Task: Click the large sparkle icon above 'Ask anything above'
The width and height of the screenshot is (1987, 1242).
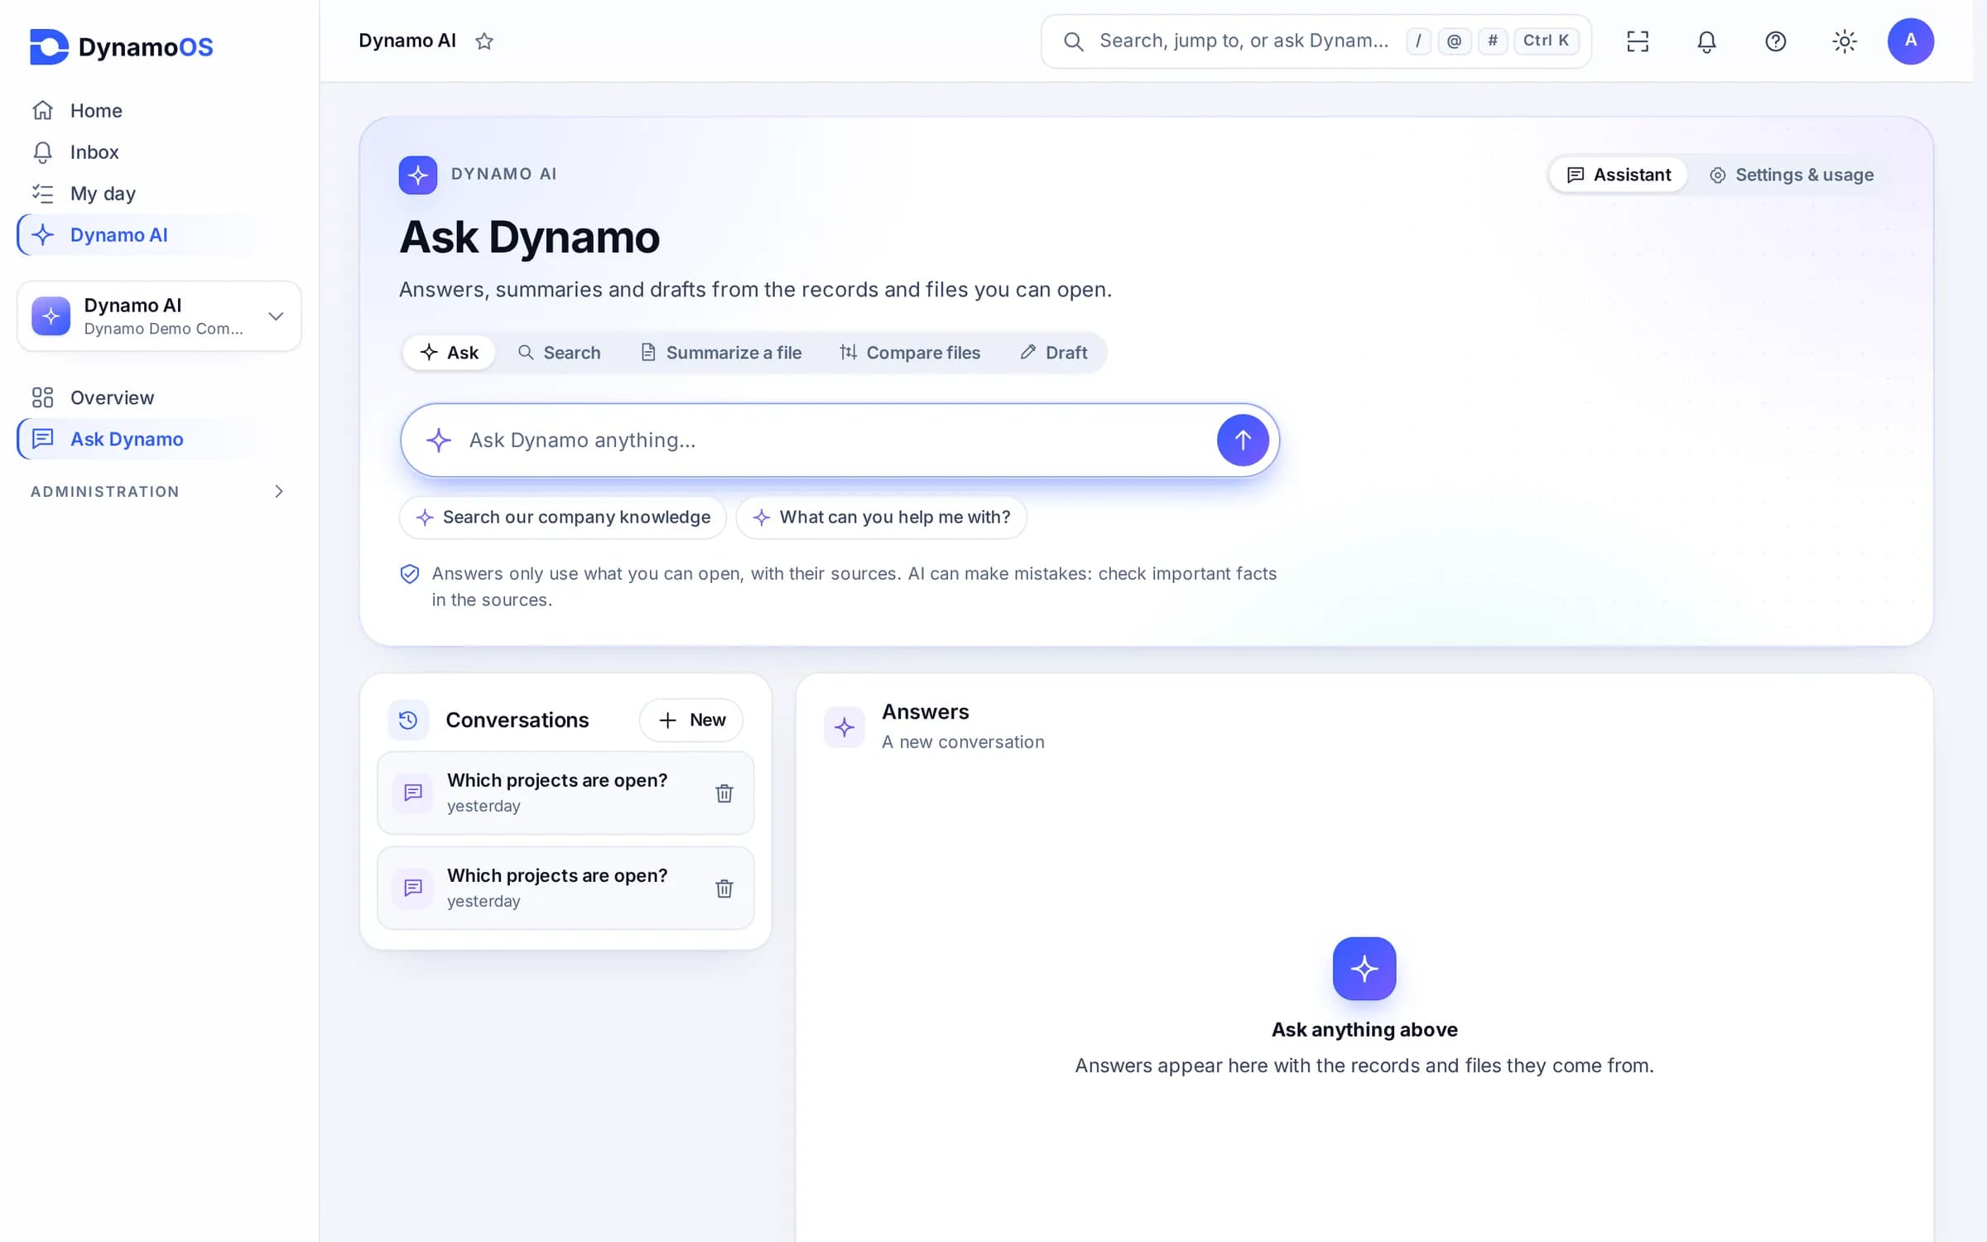Action: [x=1364, y=968]
